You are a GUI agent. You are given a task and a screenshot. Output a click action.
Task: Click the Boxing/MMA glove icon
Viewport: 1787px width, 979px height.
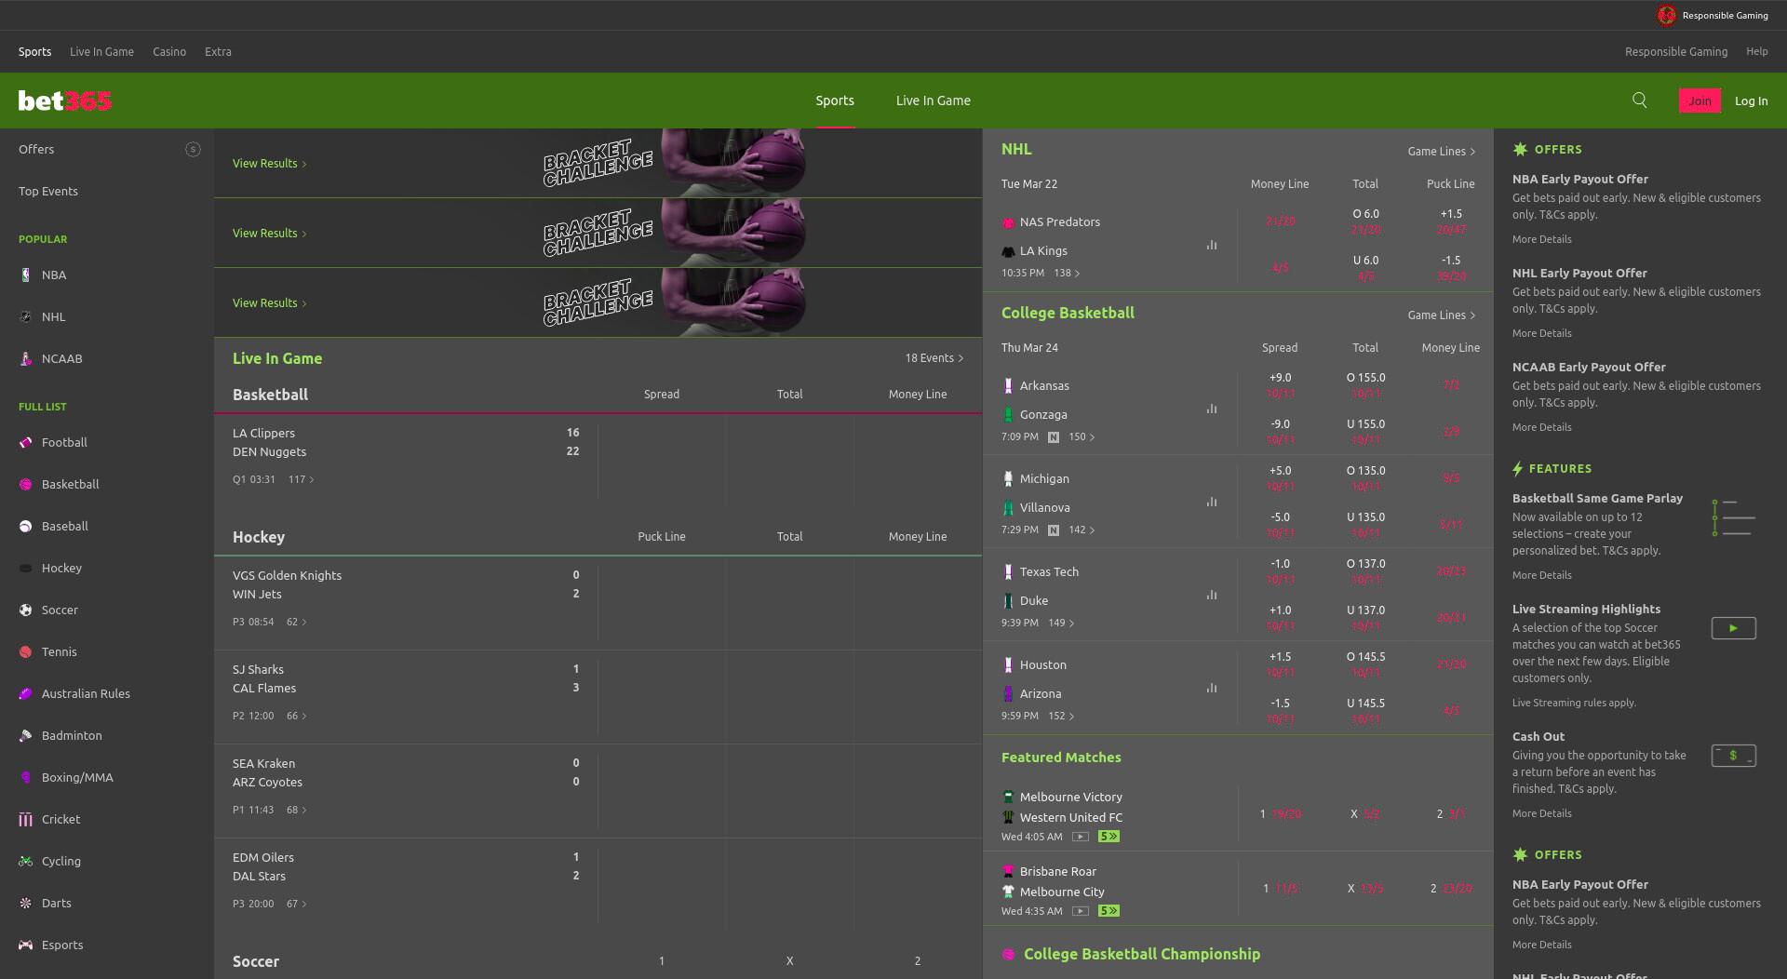coord(26,778)
